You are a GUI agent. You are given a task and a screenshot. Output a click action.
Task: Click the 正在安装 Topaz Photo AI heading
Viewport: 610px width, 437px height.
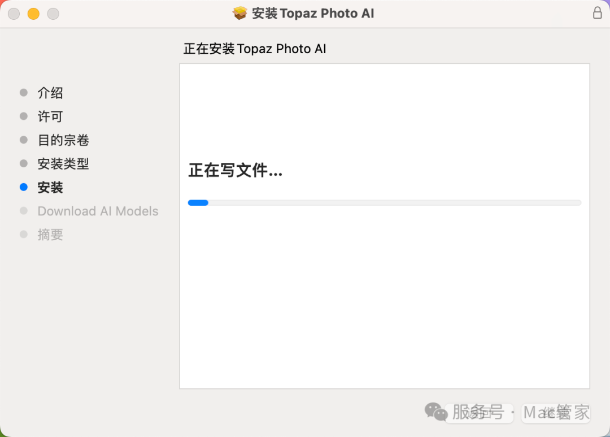click(x=255, y=49)
